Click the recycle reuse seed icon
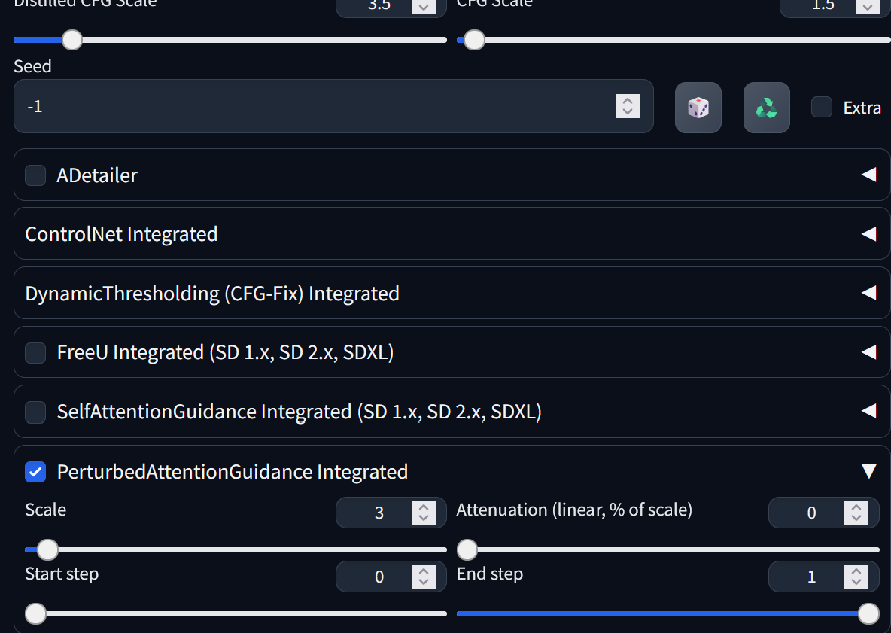The width and height of the screenshot is (891, 633). (x=767, y=108)
